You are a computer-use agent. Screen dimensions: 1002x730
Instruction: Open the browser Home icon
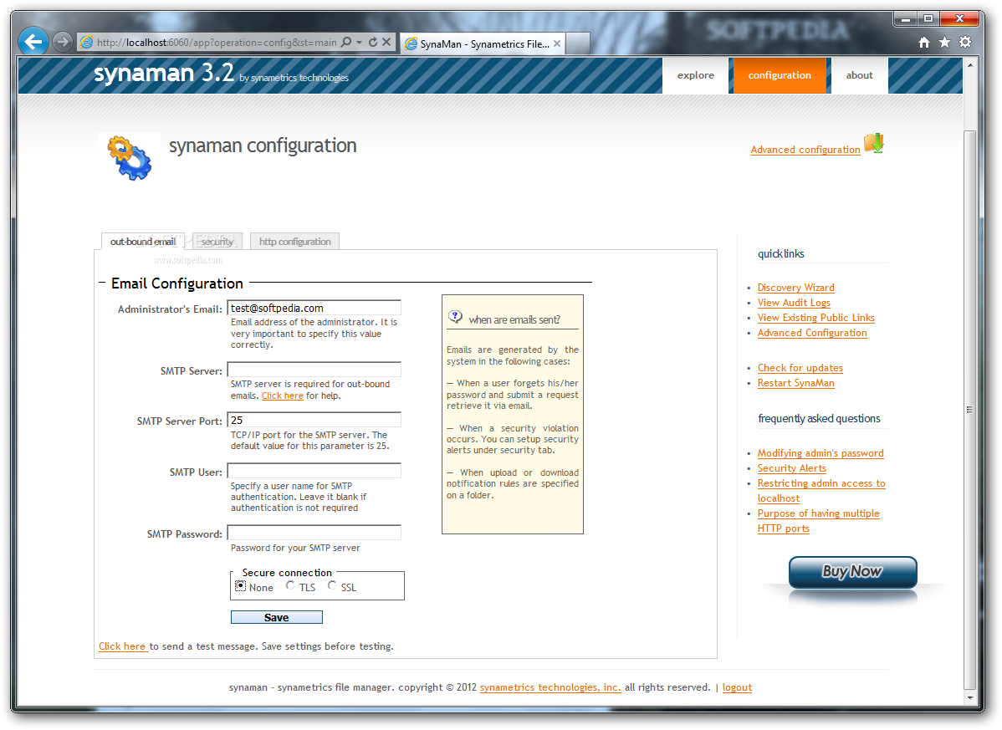(x=924, y=42)
